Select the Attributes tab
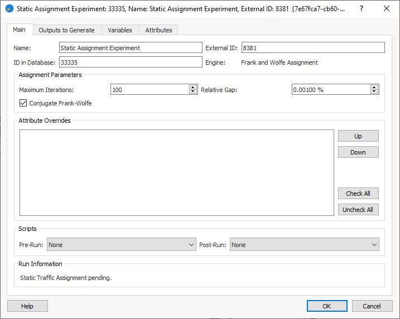400x319 pixels. (158, 30)
